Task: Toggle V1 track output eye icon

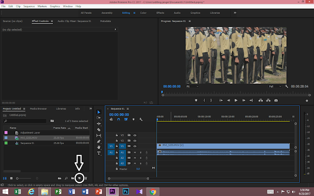Action: (x=135, y=146)
